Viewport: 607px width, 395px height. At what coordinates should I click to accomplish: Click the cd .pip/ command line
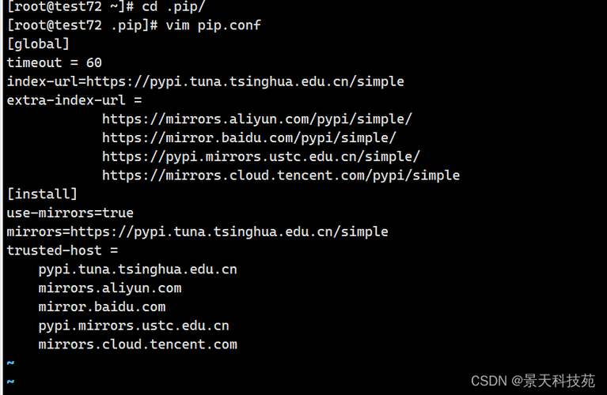point(106,7)
